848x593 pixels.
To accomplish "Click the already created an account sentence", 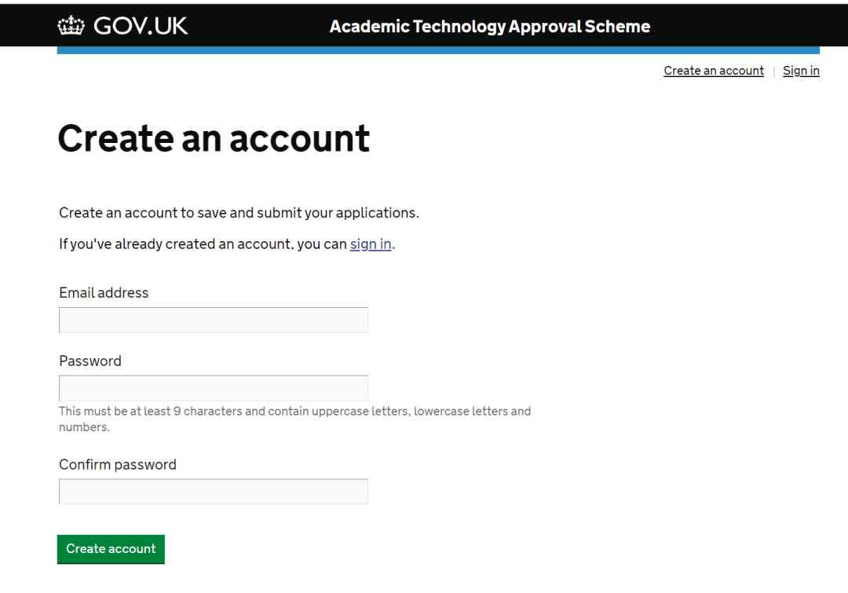I will (227, 244).
